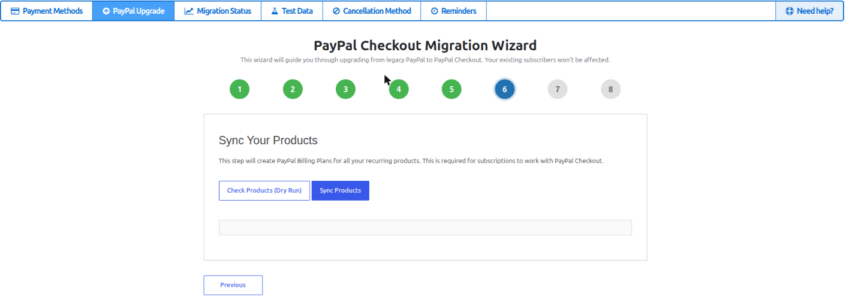
Task: Click the flask icon on Test Data
Action: [x=275, y=11]
